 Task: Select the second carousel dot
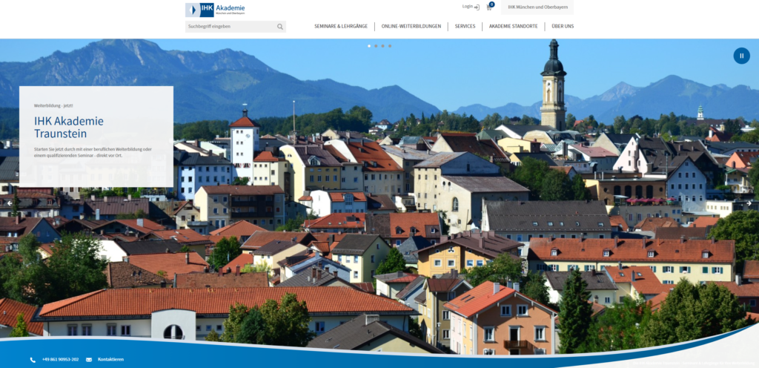(x=376, y=46)
